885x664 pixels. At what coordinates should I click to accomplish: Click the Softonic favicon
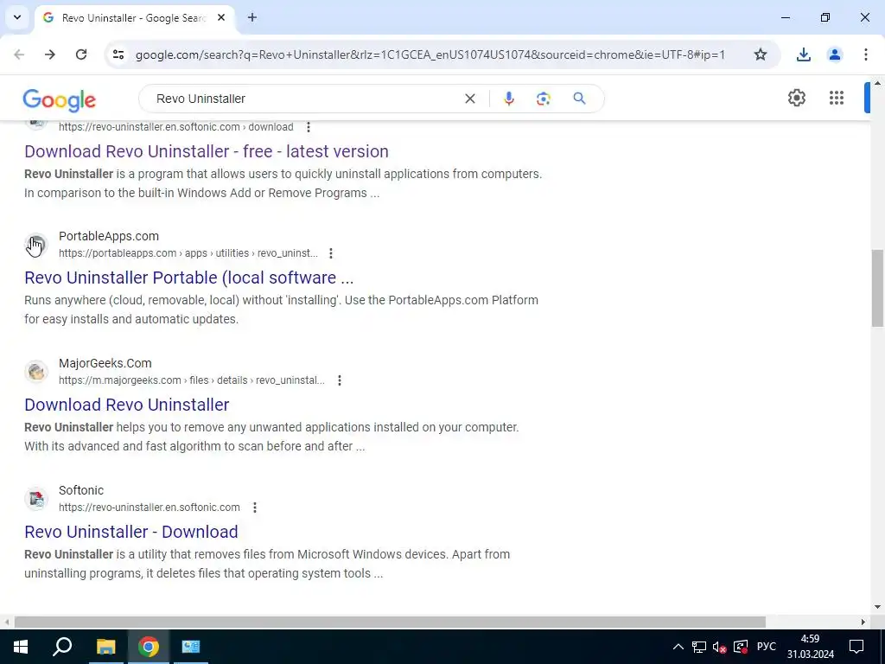pos(36,499)
